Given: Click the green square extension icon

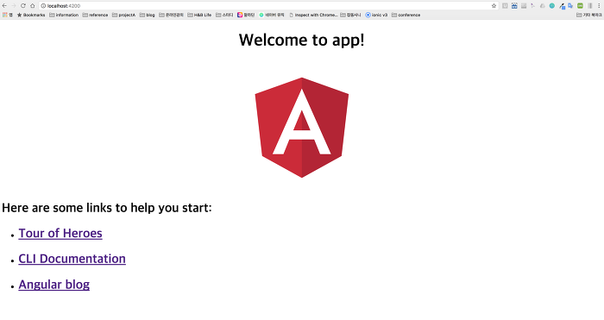Looking at the screenshot, I should point(580,6).
